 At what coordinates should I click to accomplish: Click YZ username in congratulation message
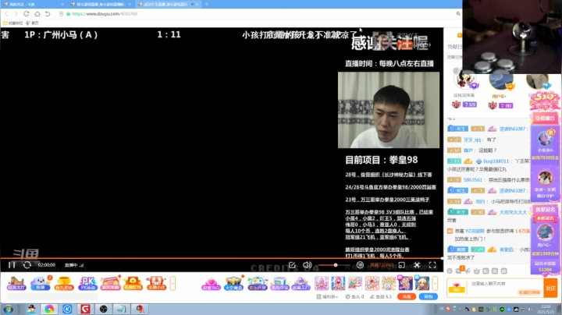[x=475, y=231]
